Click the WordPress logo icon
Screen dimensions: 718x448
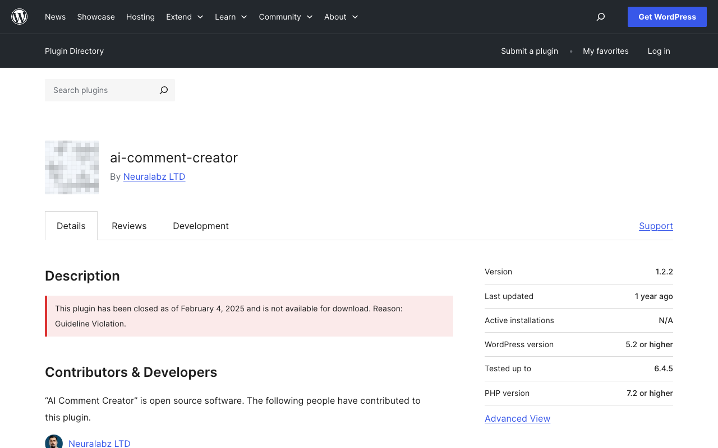(20, 17)
